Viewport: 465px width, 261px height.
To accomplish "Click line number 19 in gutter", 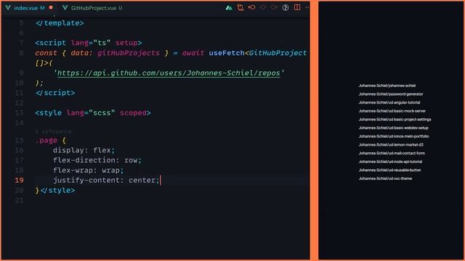I will point(19,181).
